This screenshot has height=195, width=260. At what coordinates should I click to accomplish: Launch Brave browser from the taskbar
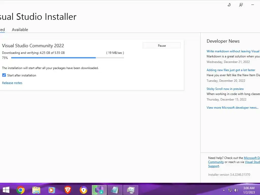(68, 190)
